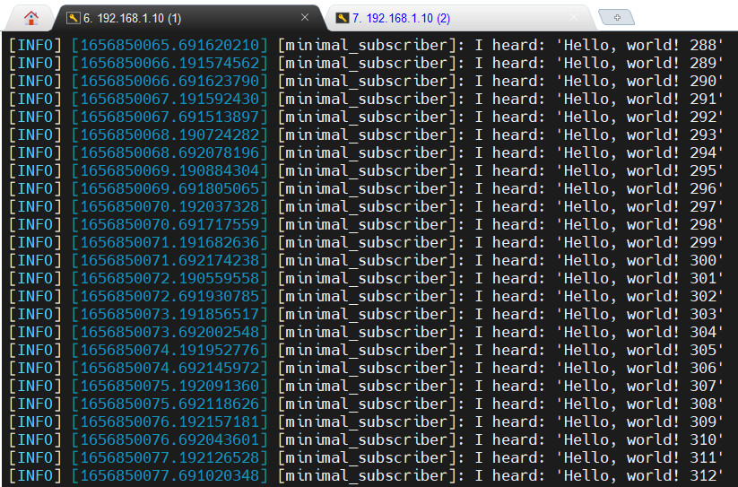This screenshot has height=487, width=738.
Task: Click the 'Hello, world! 288' message
Action: [639, 45]
